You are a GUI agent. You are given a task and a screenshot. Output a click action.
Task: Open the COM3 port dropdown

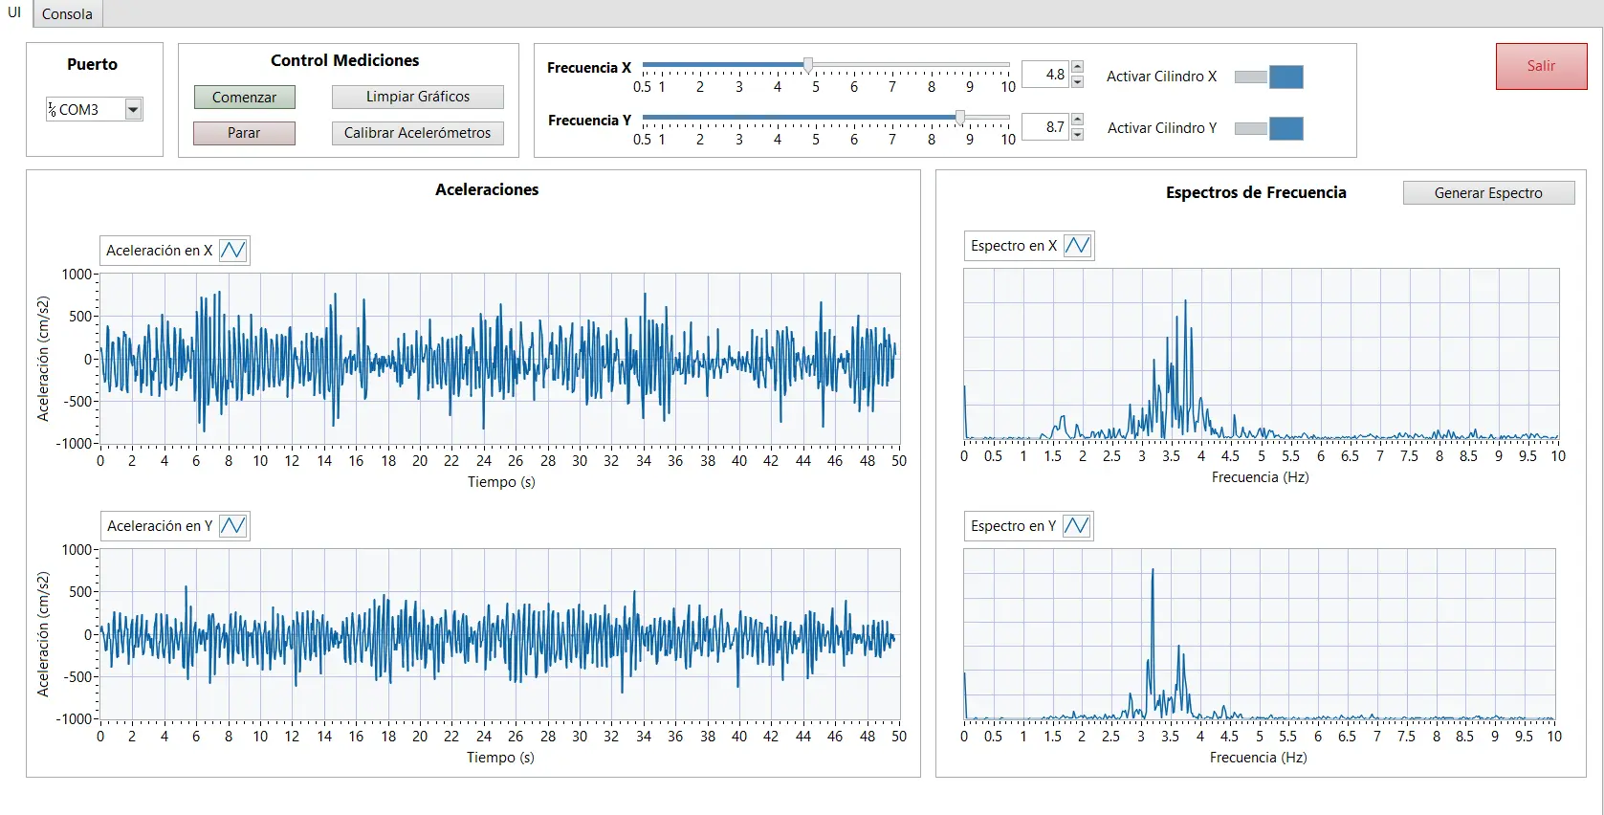coord(133,110)
